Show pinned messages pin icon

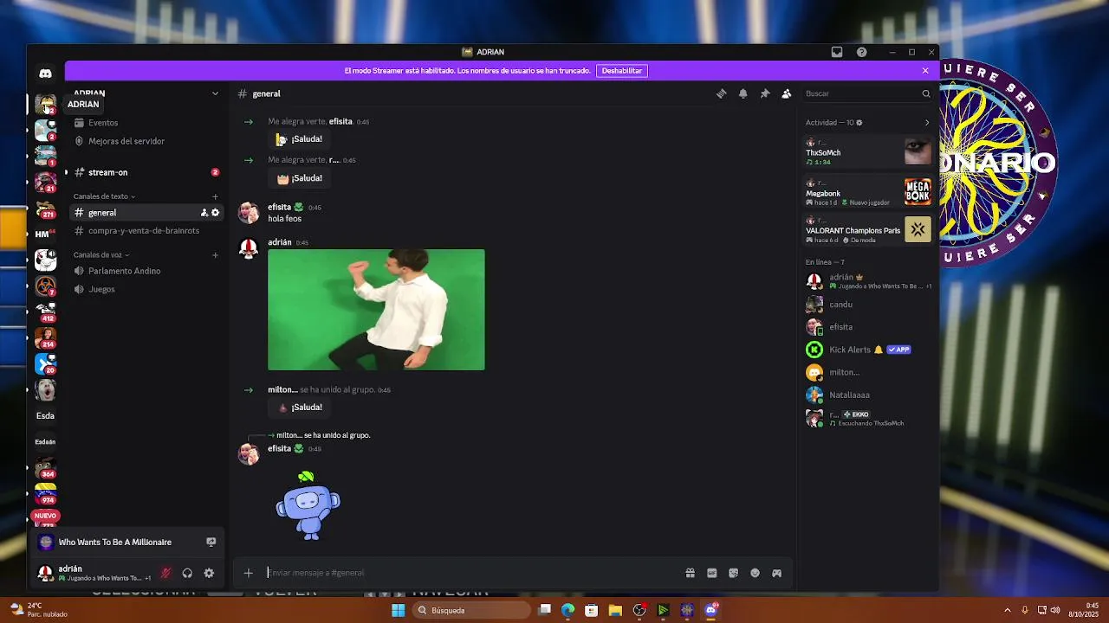point(764,93)
